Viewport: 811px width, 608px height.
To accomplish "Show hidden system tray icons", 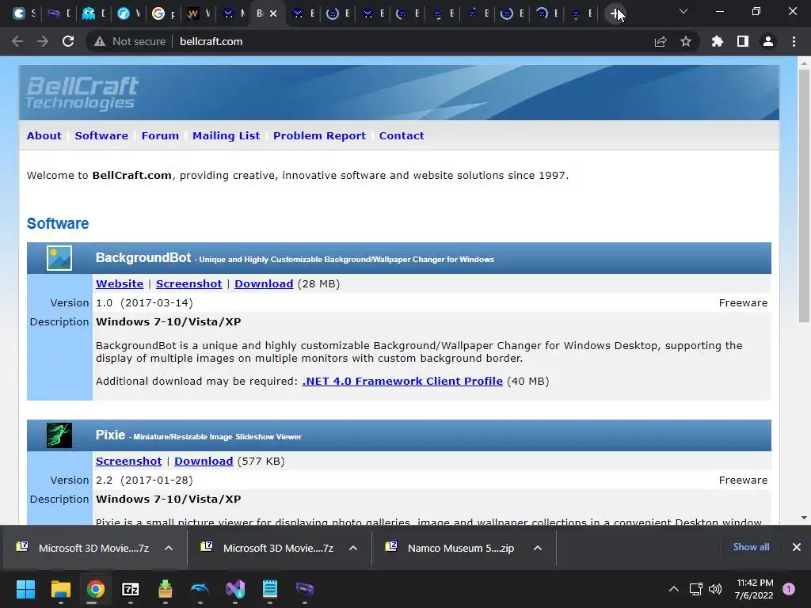I will pos(673,589).
